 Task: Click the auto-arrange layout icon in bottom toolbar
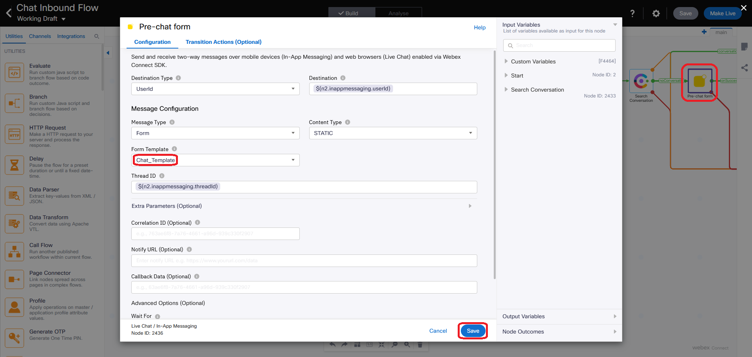tap(357, 344)
